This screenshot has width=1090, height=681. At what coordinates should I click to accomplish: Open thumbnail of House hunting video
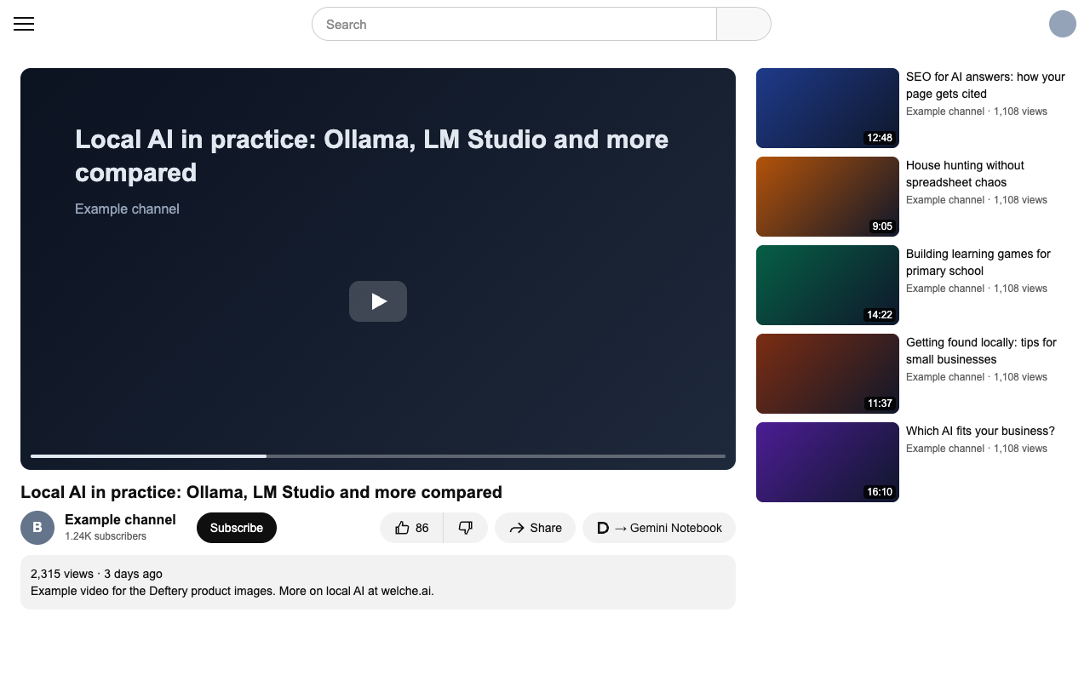[828, 197]
